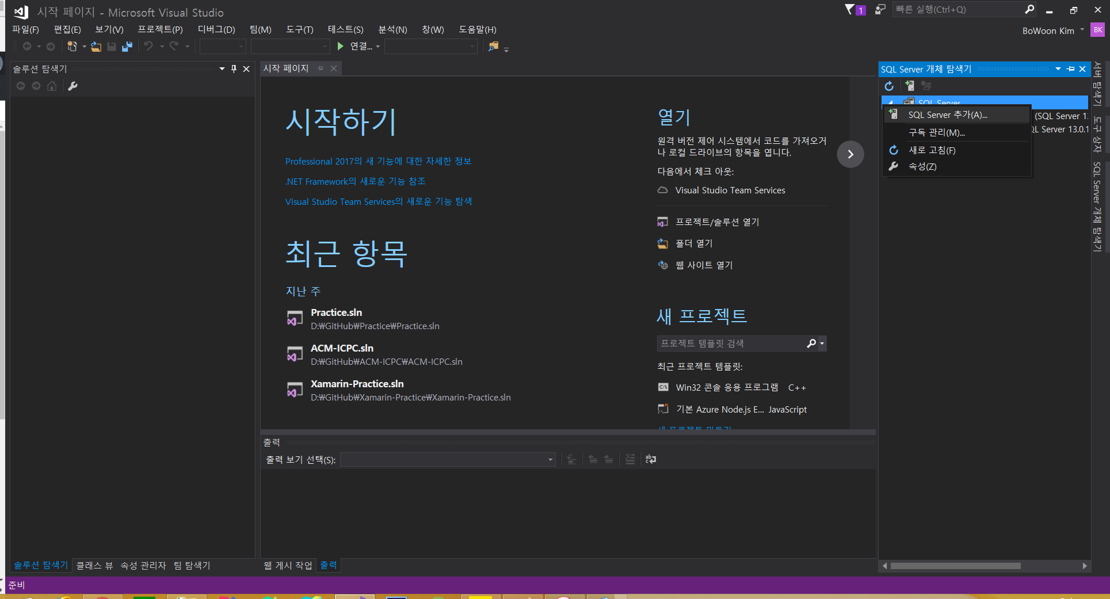This screenshot has height=599, width=1110.
Task: Open toolbar overflow options dropdown
Action: click(506, 49)
